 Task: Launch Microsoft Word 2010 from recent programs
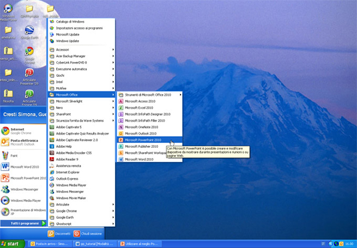point(23,167)
